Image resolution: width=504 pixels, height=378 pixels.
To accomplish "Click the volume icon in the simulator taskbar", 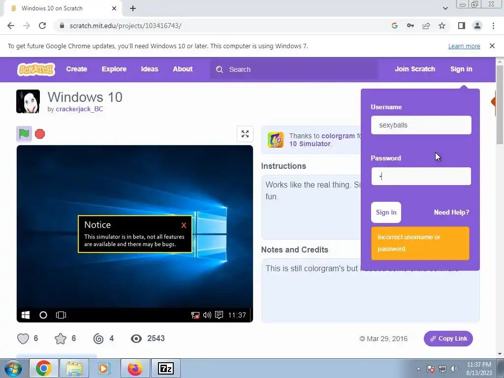I will coord(207,315).
